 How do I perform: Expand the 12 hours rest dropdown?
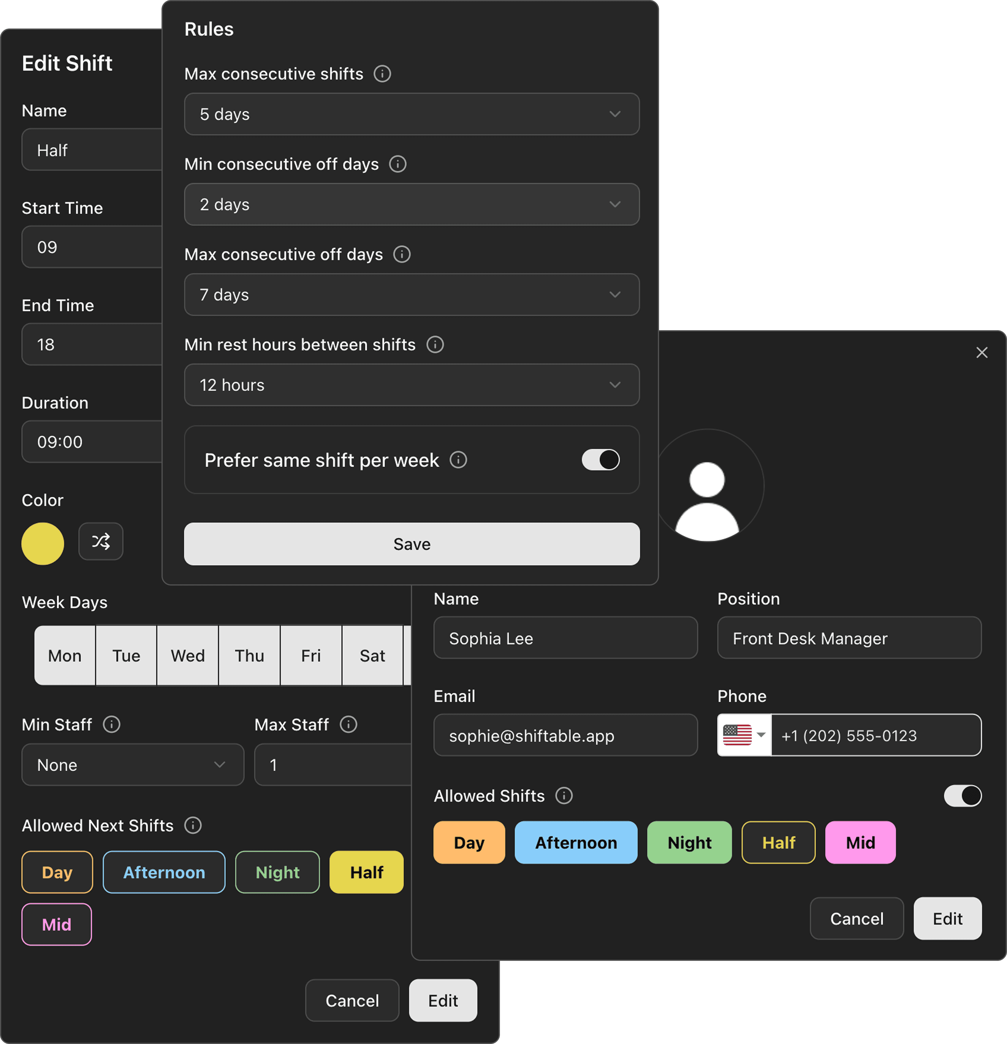point(411,385)
